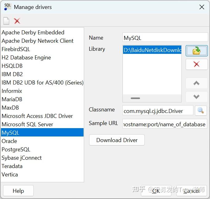
Task: Pick H2 Database Engine driver
Action: point(26,57)
